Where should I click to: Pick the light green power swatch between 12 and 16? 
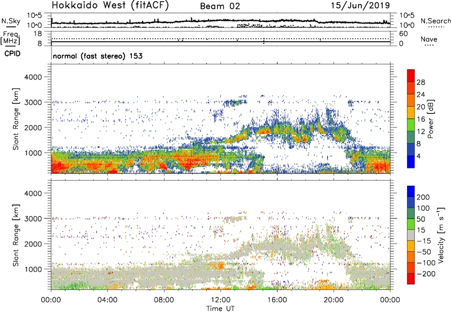pos(411,124)
